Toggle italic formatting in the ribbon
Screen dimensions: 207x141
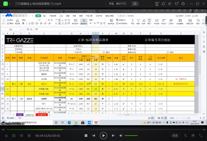[x=26, y=23]
